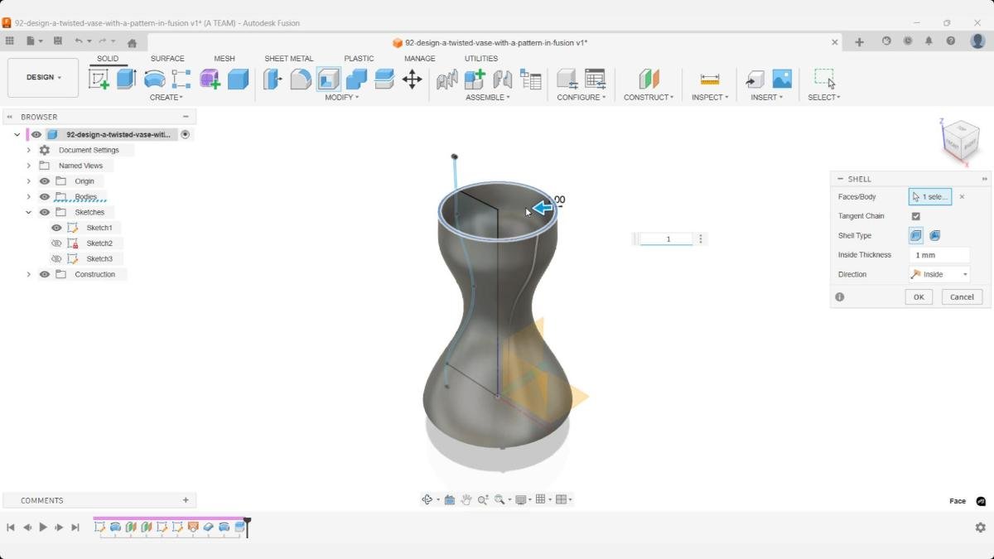994x559 pixels.
Task: Select the Extrude tool in the toolbar
Action: click(125, 78)
